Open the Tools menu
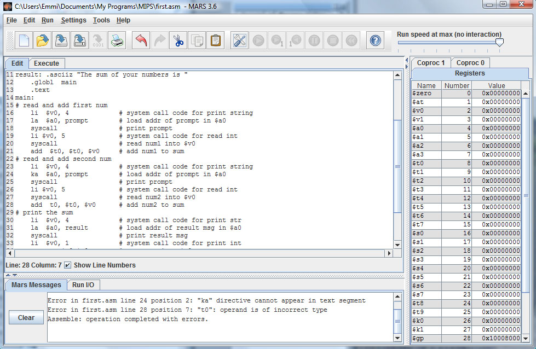Image resolution: width=536 pixels, height=349 pixels. coord(101,20)
